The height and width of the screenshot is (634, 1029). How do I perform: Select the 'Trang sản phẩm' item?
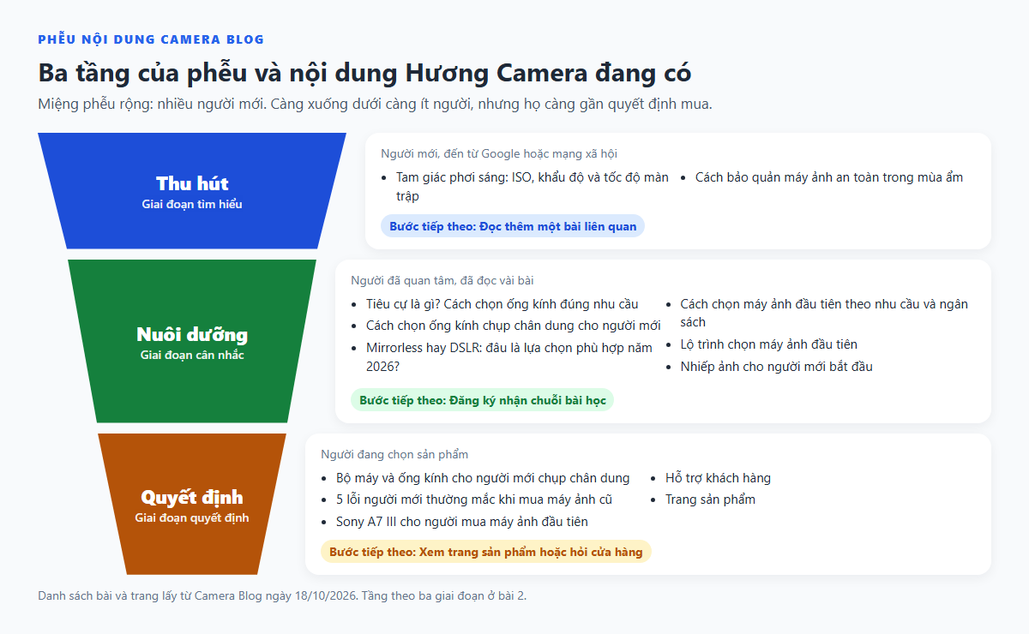point(710,499)
